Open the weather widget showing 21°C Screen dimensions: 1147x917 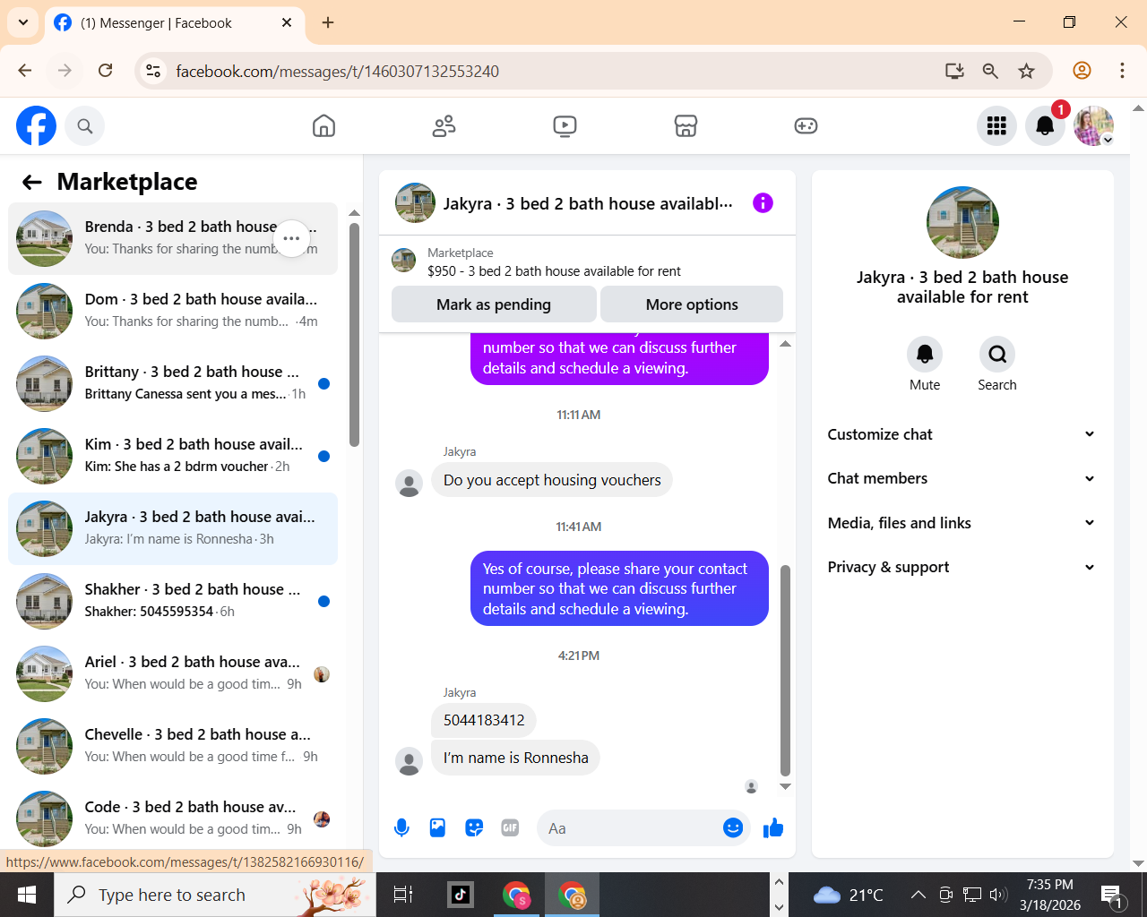848,895
